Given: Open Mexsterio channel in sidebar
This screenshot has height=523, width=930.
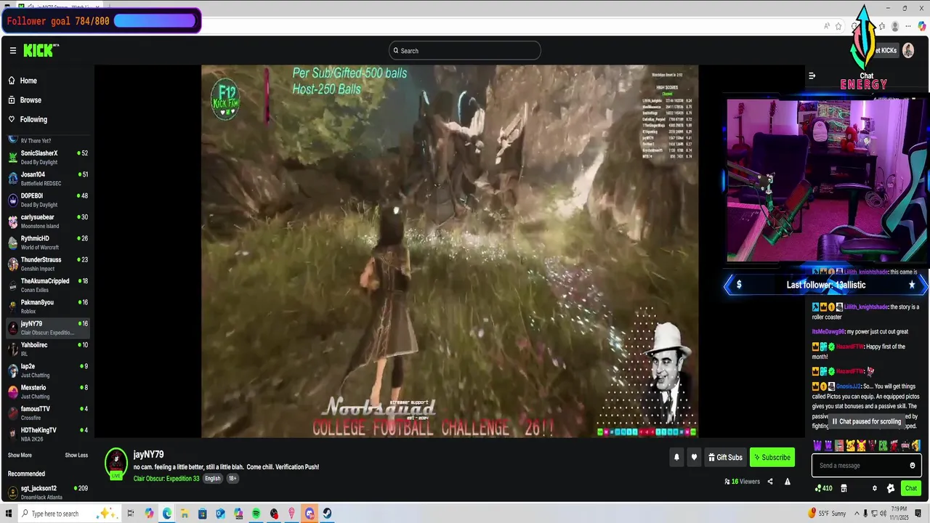Looking at the screenshot, I should click(x=48, y=392).
